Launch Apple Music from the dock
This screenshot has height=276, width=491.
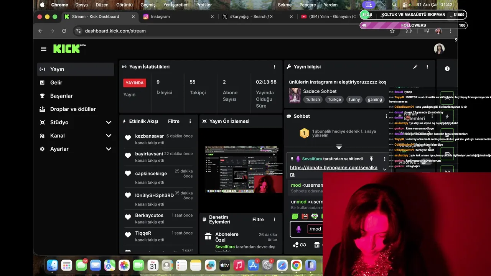pos(239,265)
